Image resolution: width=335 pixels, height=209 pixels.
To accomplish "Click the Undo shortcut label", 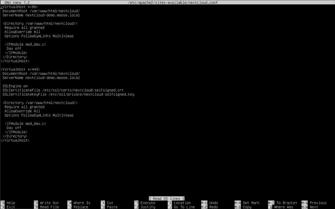I will (214, 203).
